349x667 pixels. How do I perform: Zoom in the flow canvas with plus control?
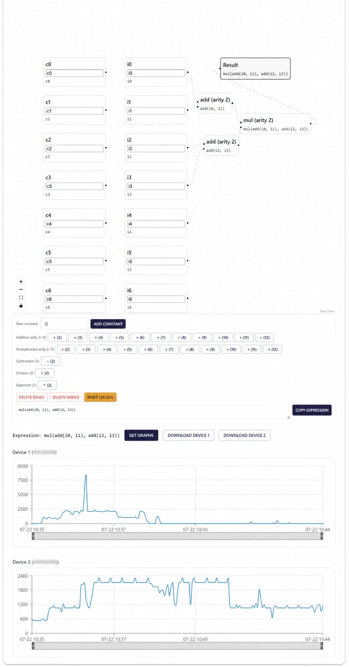[21, 282]
